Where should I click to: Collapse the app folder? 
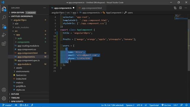pyautogui.click(x=28, y=35)
